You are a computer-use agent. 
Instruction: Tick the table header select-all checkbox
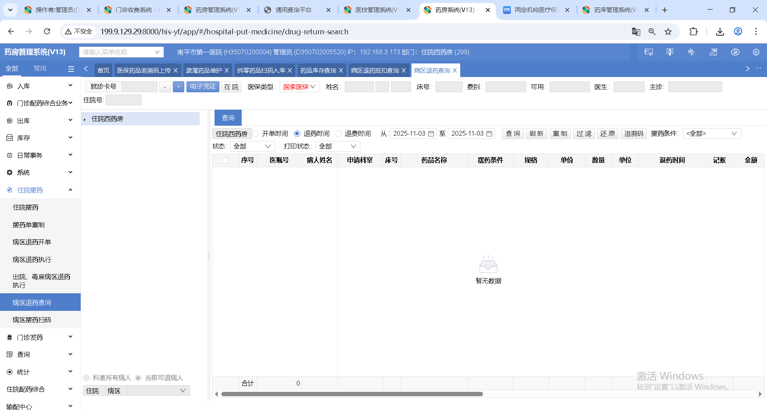(225, 160)
